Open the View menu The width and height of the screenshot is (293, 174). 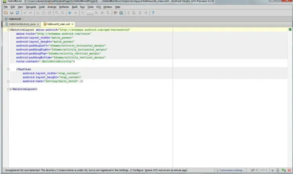(x=20, y=7)
